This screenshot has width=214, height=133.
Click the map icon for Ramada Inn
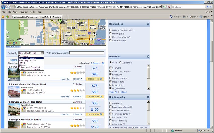point(24,91)
